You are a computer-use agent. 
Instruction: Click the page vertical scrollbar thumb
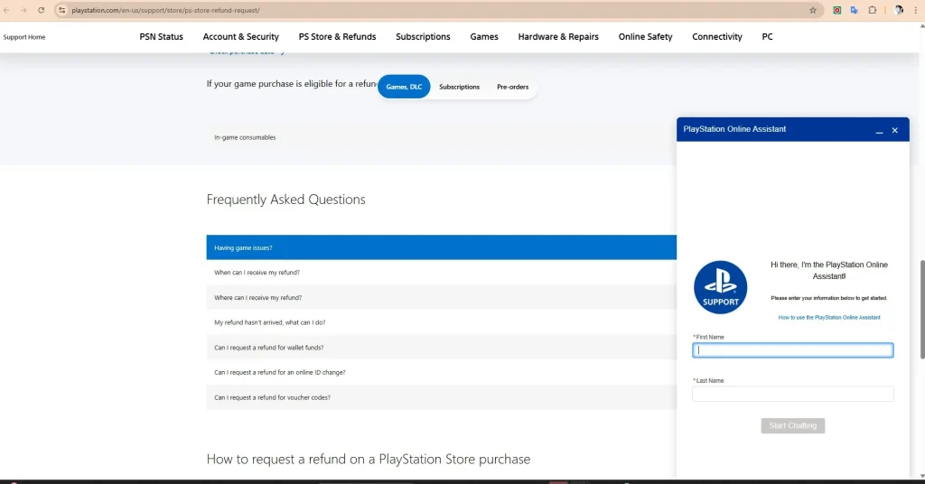pos(922,309)
